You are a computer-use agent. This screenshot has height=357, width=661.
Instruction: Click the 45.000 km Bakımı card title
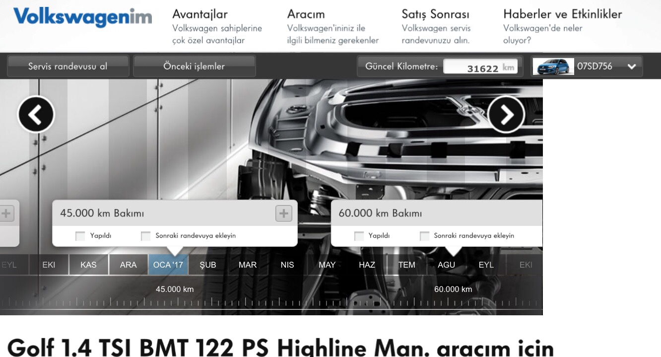pos(102,213)
